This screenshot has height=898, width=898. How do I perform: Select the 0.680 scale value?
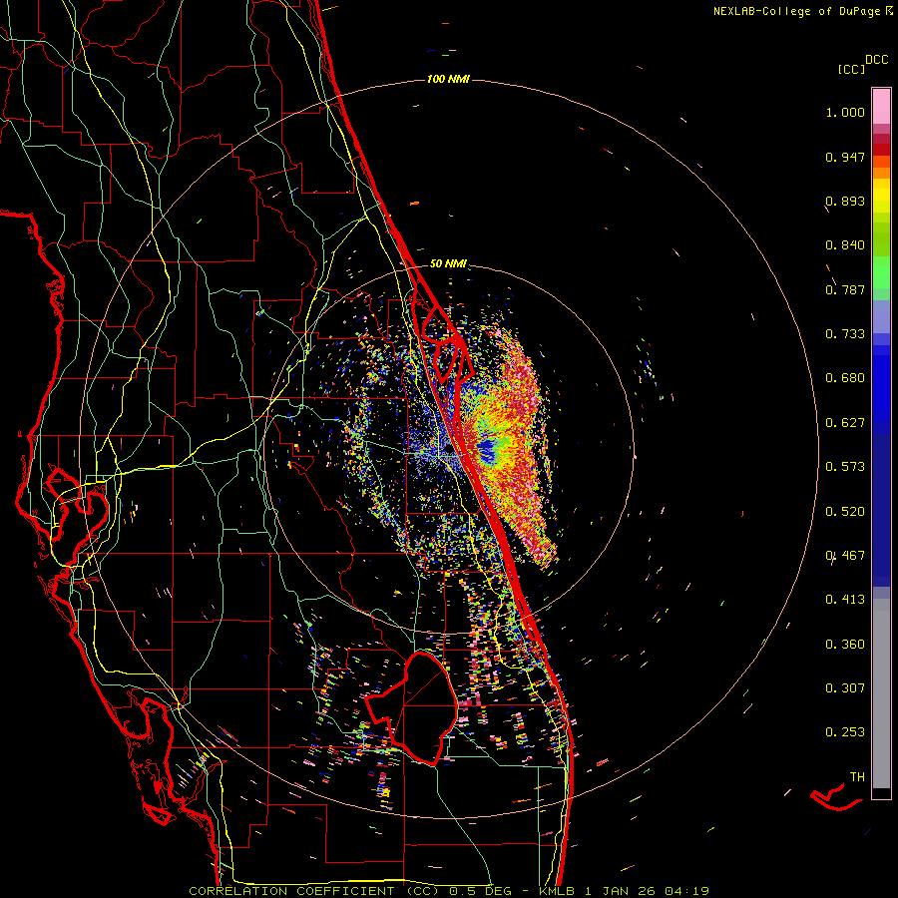pyautogui.click(x=845, y=378)
